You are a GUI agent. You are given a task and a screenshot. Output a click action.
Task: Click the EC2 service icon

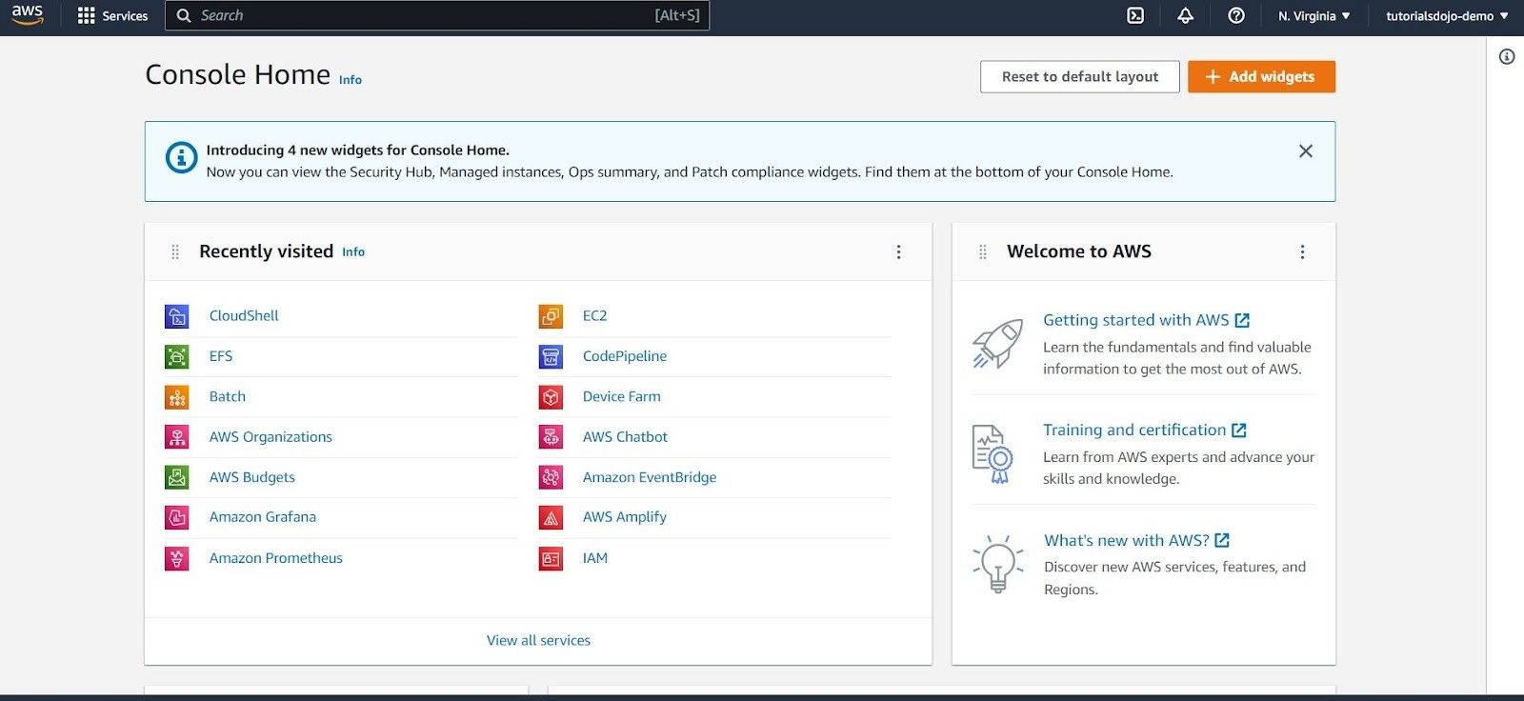click(x=551, y=316)
